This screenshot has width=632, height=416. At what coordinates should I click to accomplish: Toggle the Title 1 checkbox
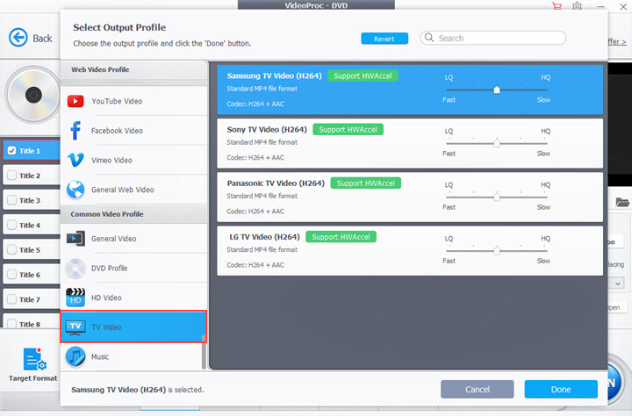tap(11, 151)
